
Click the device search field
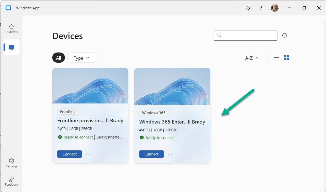(245, 36)
